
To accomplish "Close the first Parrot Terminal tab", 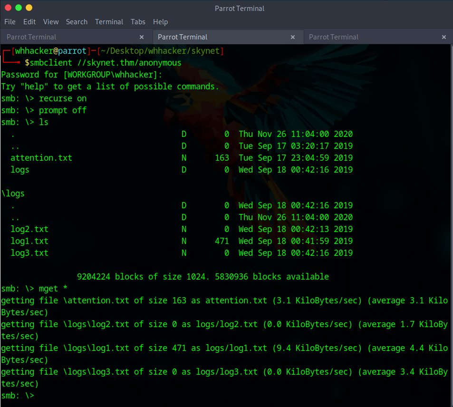I will pos(142,37).
